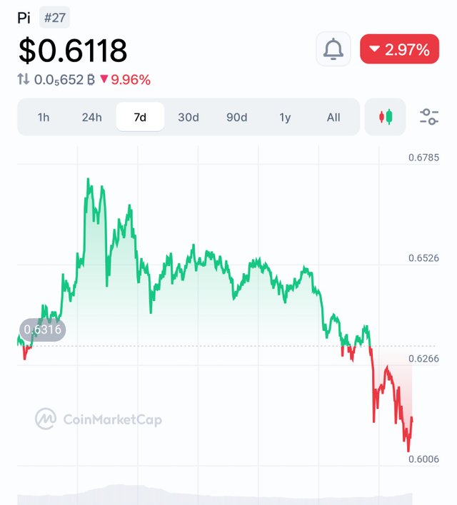
Task: Choose the 90d time range
Action: (236, 117)
